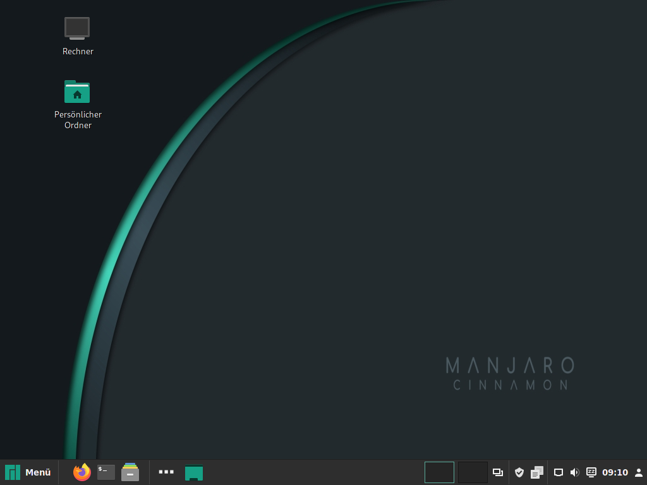647x485 pixels.
Task: Open the volume sound applet
Action: pos(575,472)
